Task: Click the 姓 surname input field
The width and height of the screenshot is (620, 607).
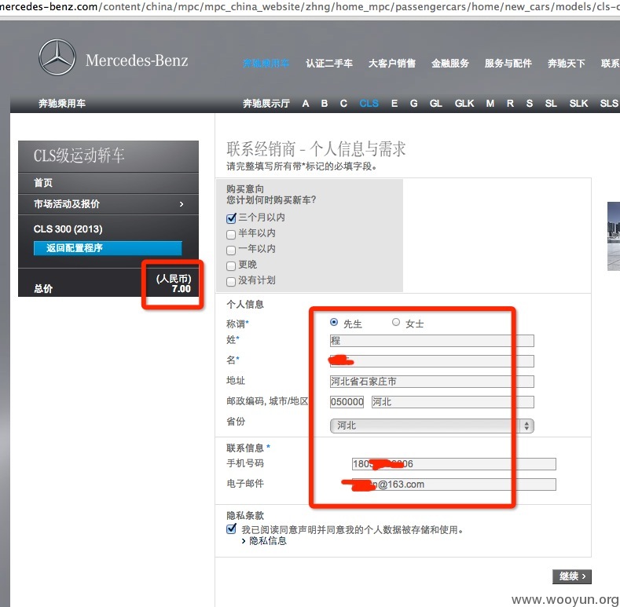Action: [x=431, y=341]
